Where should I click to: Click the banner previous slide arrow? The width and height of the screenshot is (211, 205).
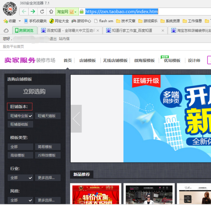click(x=76, y=118)
